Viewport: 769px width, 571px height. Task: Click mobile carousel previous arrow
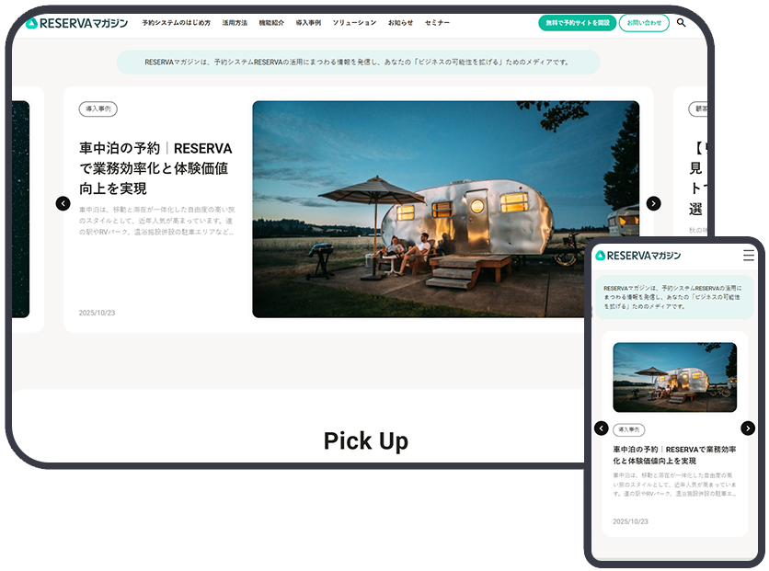(602, 428)
